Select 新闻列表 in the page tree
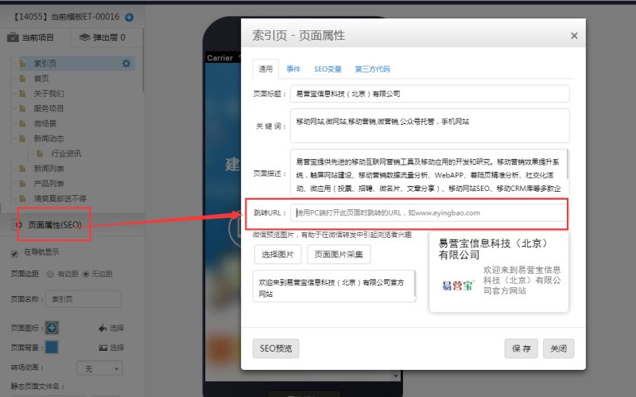 click(48, 169)
